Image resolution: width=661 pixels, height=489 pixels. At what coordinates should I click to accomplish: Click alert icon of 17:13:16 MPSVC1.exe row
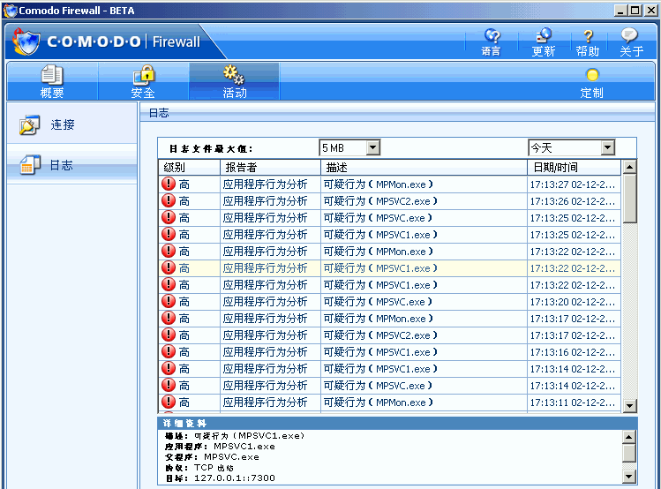169,351
